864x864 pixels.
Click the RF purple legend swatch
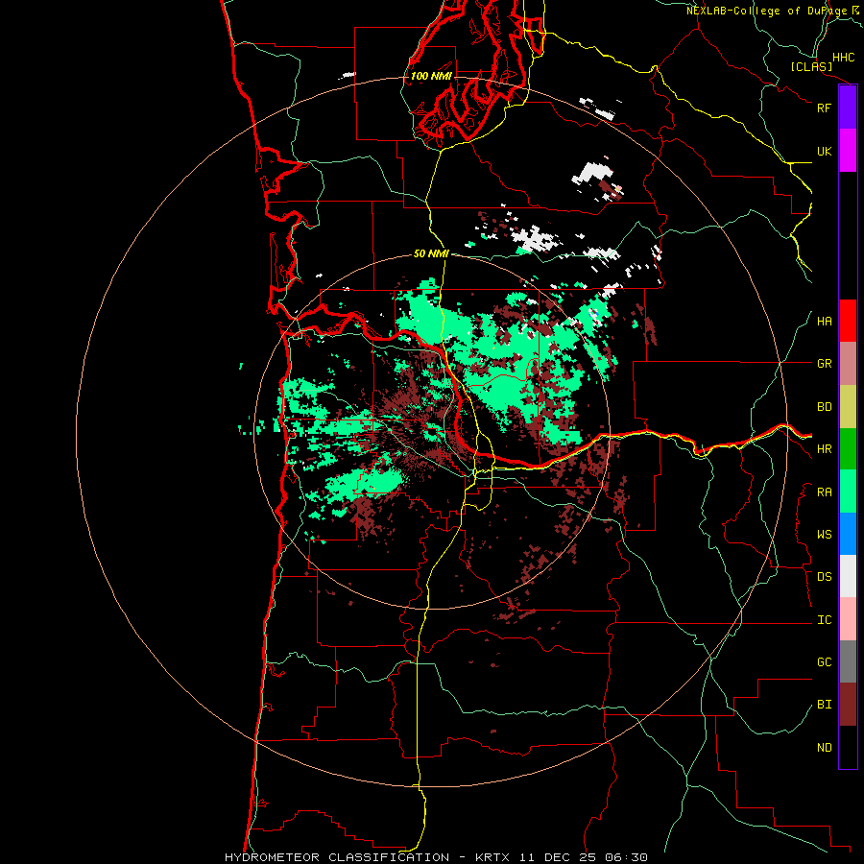pyautogui.click(x=848, y=108)
